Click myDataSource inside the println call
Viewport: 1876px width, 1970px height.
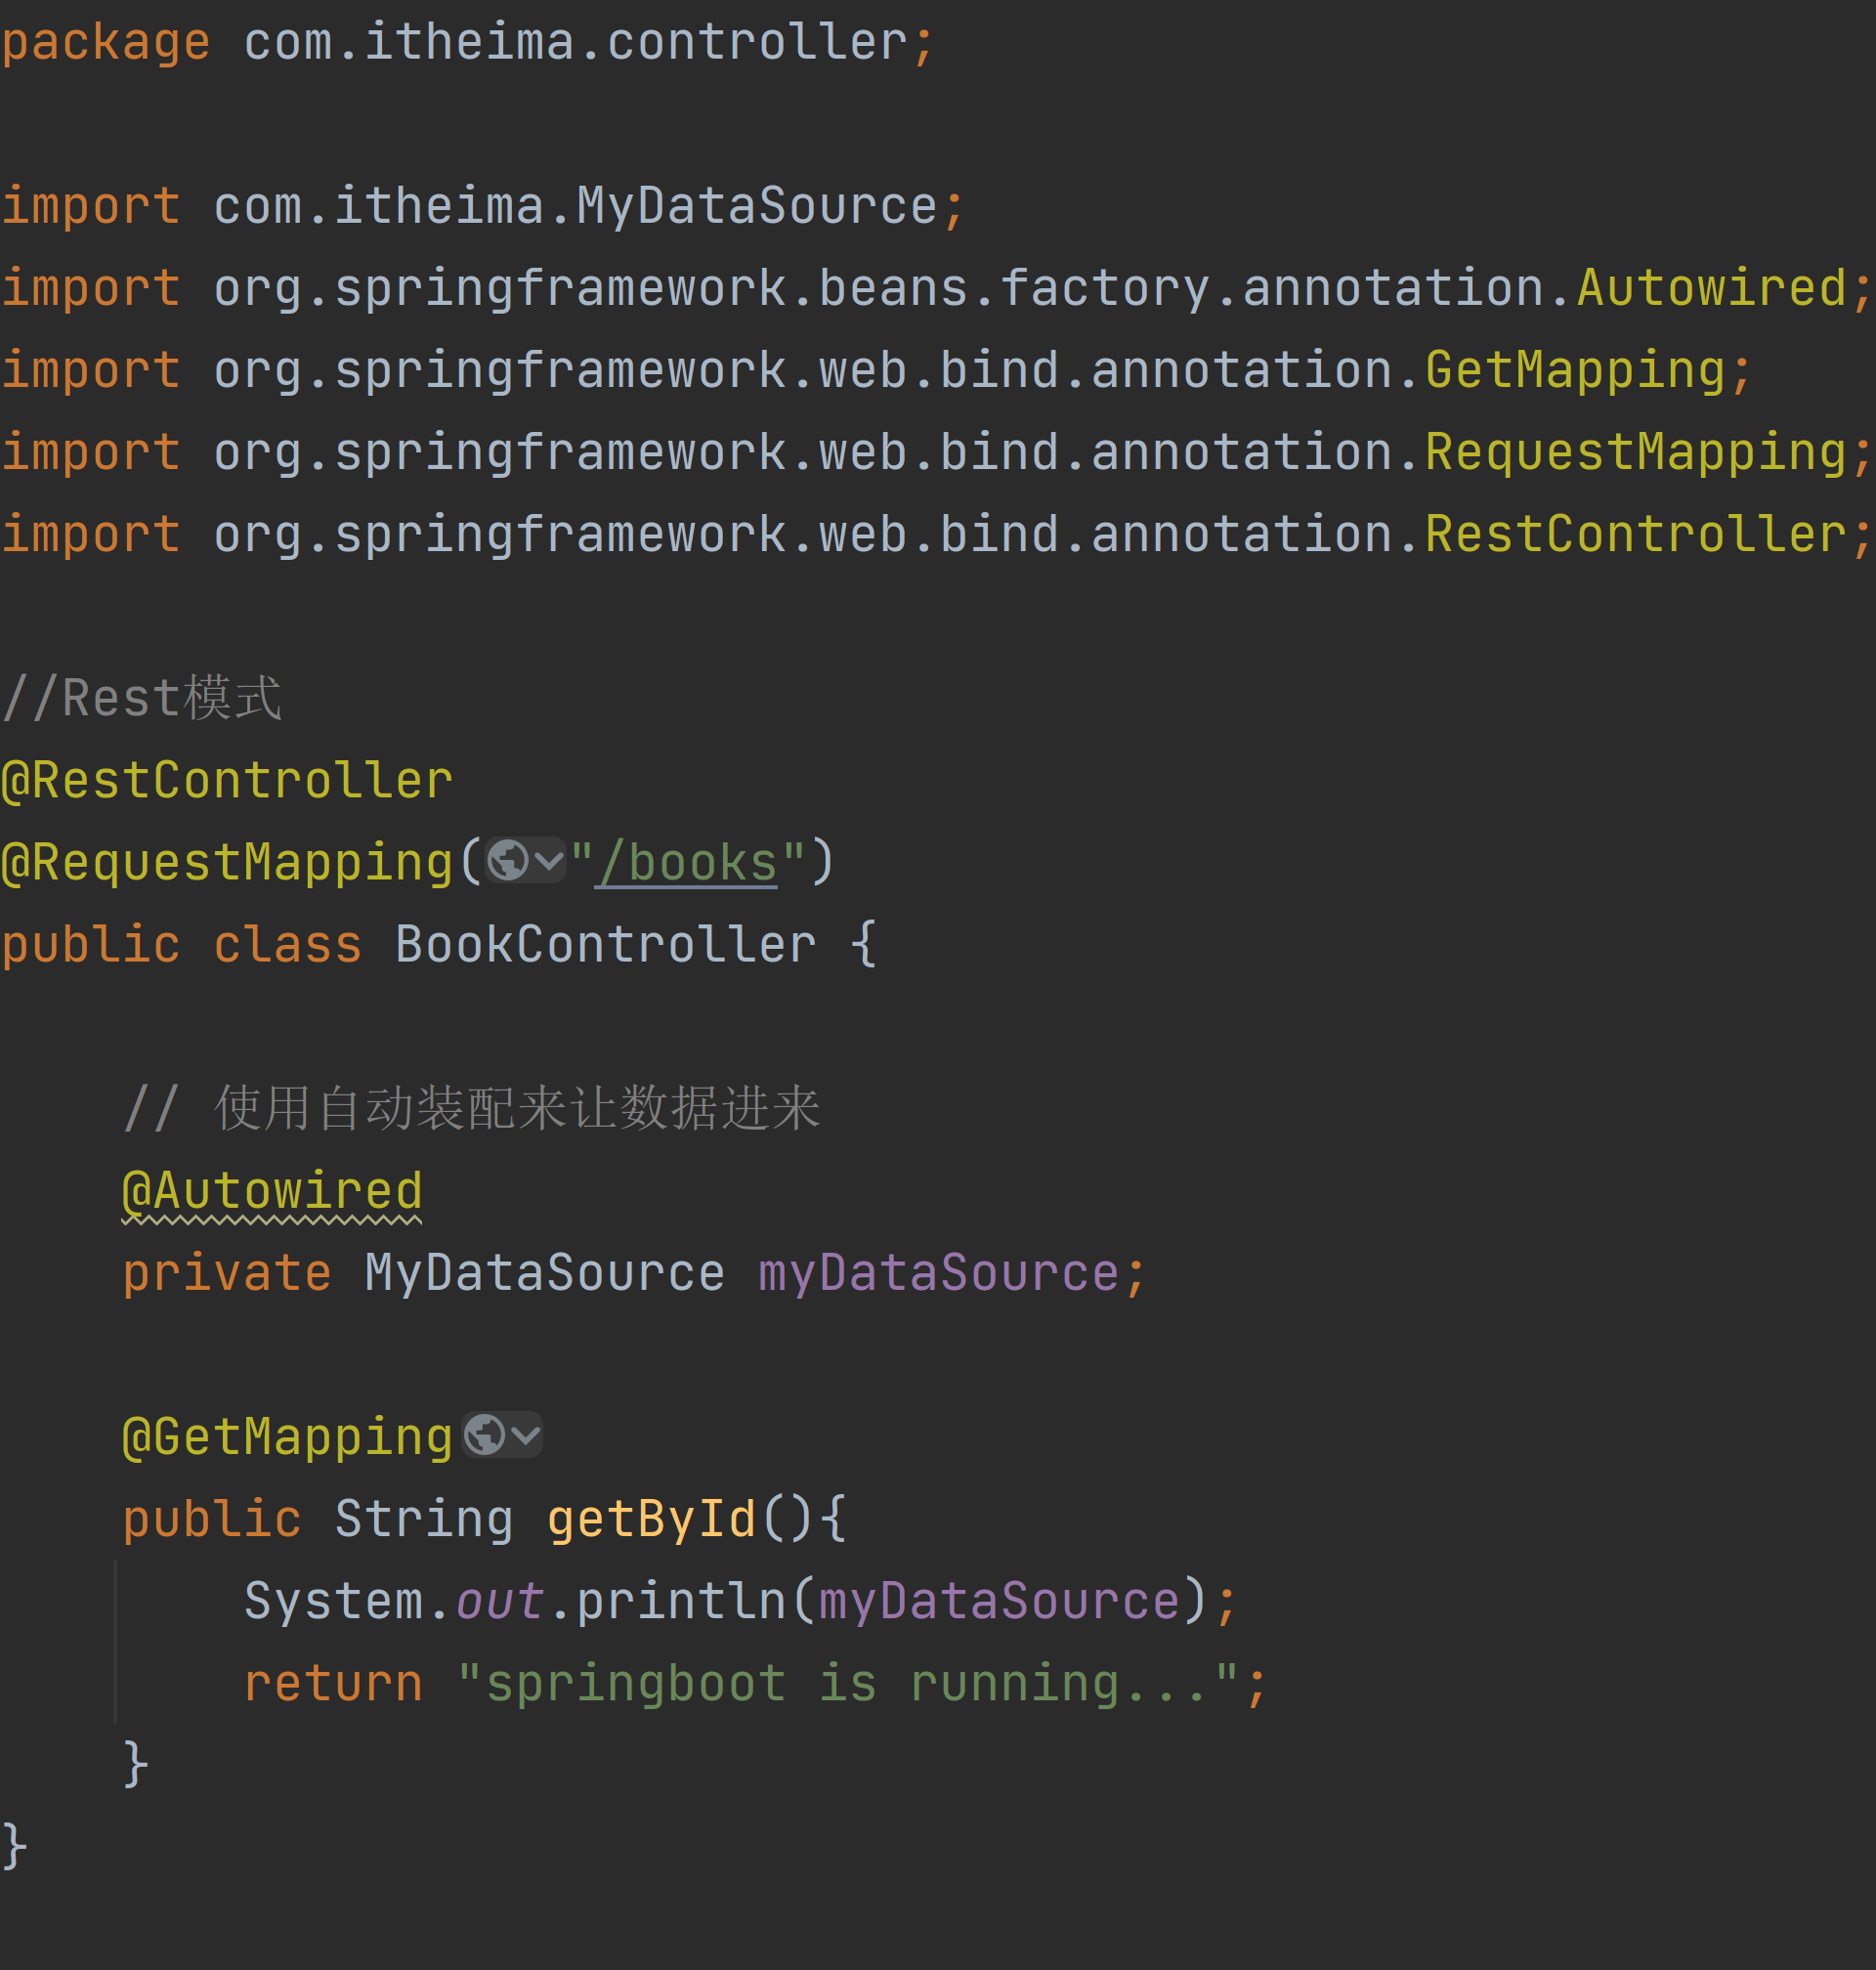click(999, 1602)
